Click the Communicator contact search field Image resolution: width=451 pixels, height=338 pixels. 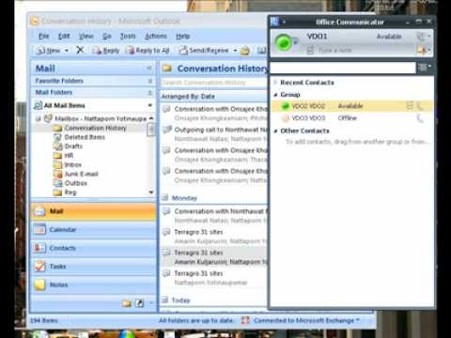click(343, 68)
